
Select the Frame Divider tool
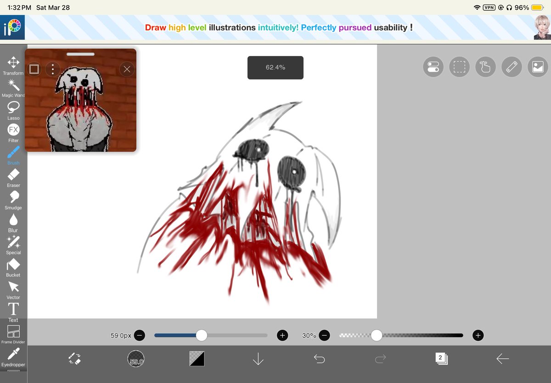(13, 335)
